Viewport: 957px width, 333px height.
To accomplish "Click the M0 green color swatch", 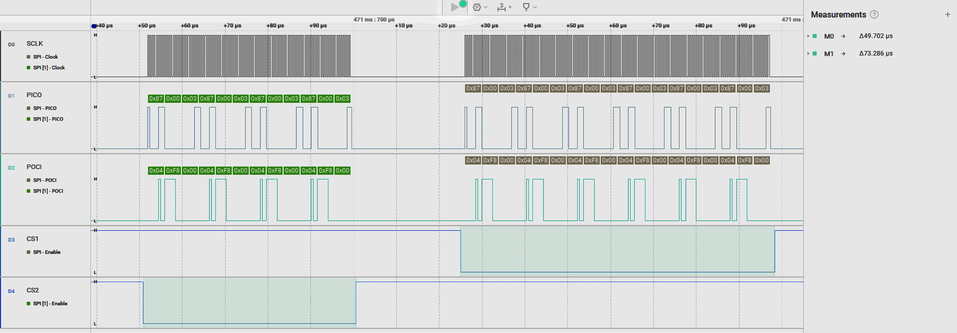I will click(815, 36).
